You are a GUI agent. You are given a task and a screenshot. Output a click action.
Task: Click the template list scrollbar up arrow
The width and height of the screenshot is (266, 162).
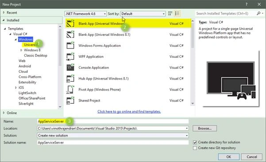[x=193, y=21]
